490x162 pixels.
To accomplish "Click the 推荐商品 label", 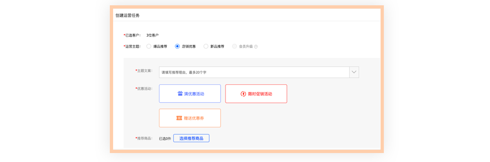I will (x=144, y=139).
